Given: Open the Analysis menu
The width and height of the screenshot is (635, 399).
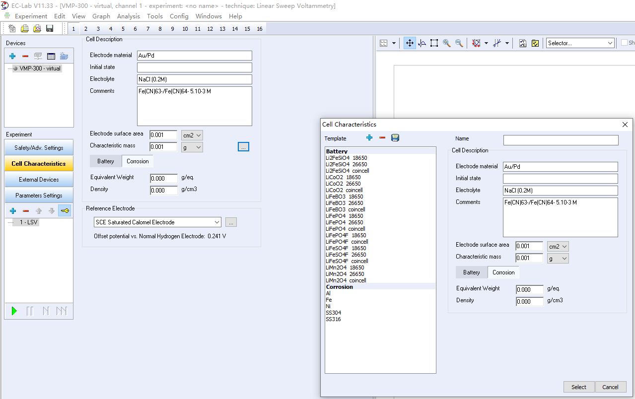Looking at the screenshot, I should click(129, 16).
